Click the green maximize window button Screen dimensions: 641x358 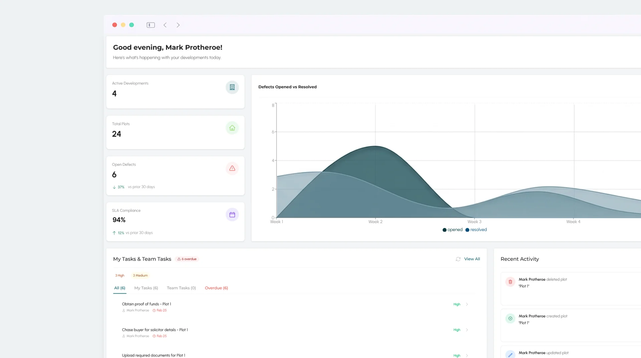(x=132, y=25)
